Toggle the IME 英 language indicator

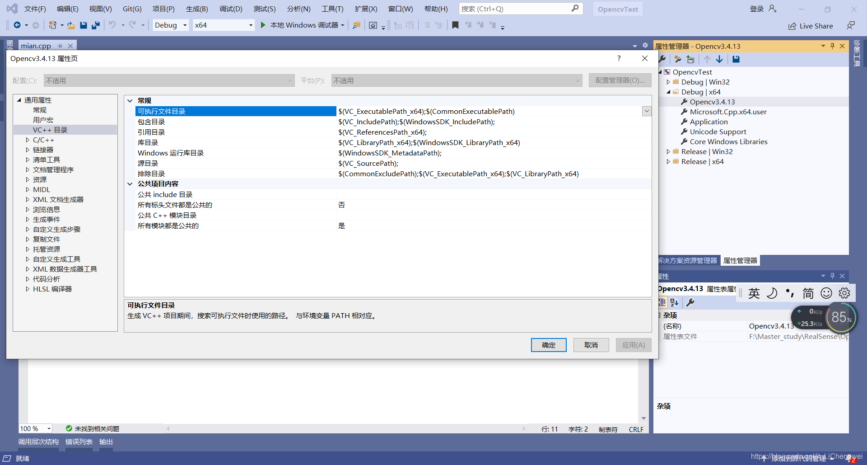[x=754, y=293]
